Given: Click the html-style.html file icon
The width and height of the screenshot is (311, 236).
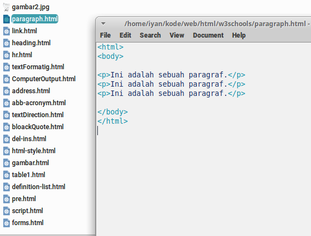Looking at the screenshot, I should 7,151.
